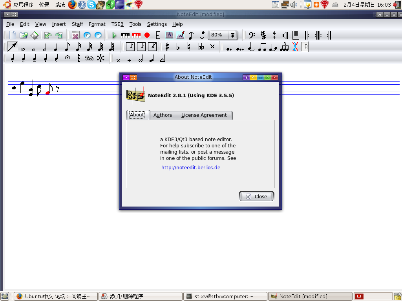The image size is (402, 301).
Task: Open the TSE3 menu
Action: [117, 24]
